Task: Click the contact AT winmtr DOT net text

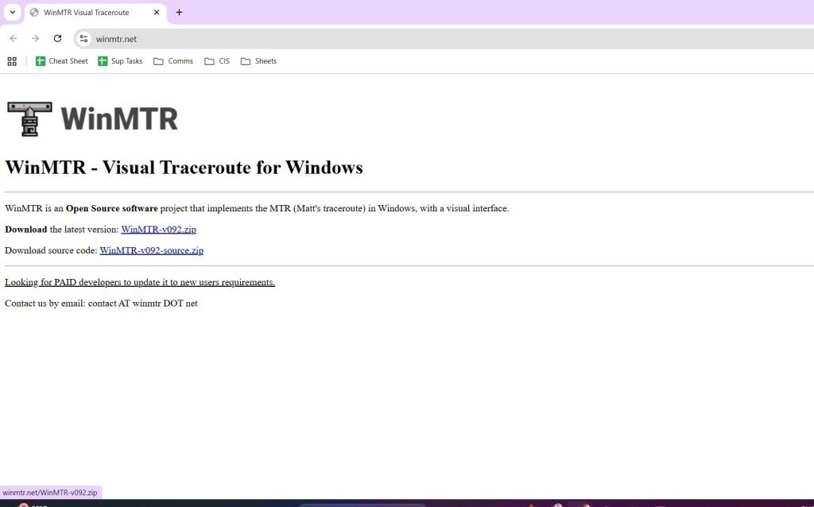Action: pyautogui.click(x=143, y=304)
